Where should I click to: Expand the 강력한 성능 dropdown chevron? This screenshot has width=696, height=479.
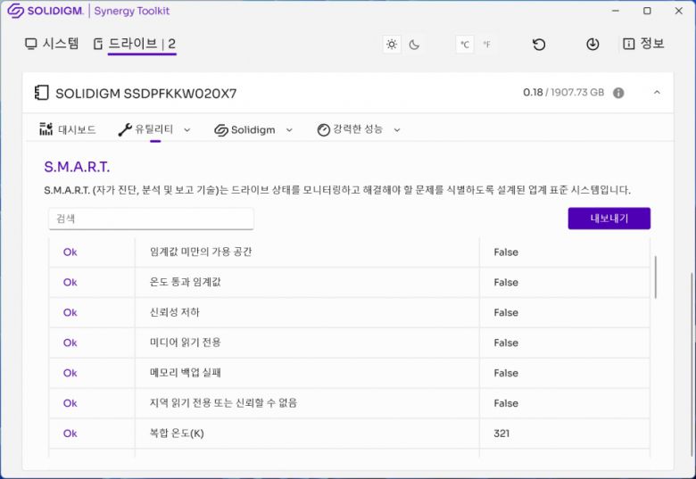pos(397,130)
